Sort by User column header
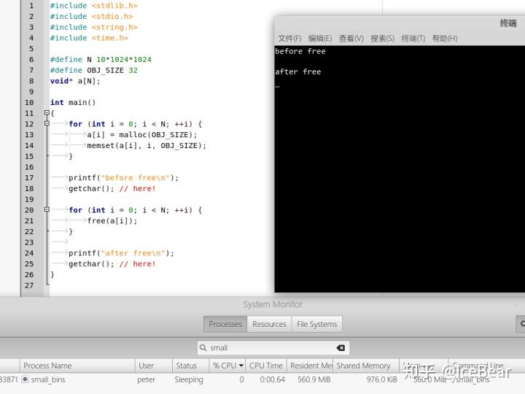Screen dimensions: 525x394 [154, 366]
